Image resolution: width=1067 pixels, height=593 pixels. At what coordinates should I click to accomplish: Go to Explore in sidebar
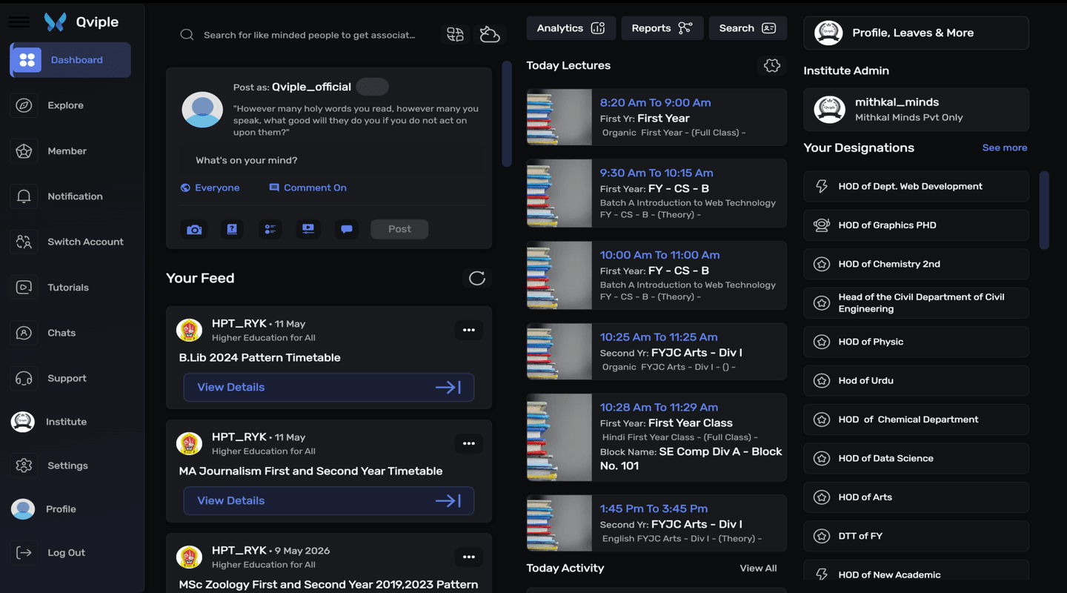pos(65,105)
